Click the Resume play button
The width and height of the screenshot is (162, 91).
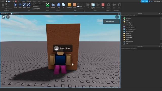pos(98,6)
